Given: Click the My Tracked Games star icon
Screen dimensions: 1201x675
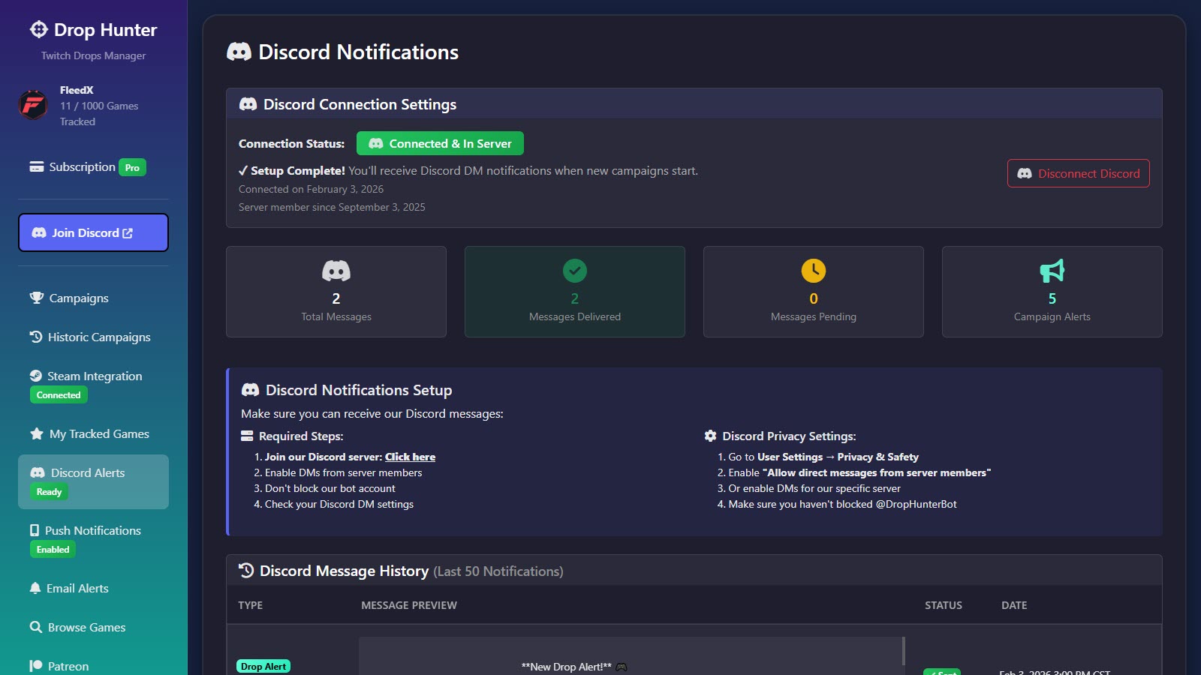Looking at the screenshot, I should (35, 433).
